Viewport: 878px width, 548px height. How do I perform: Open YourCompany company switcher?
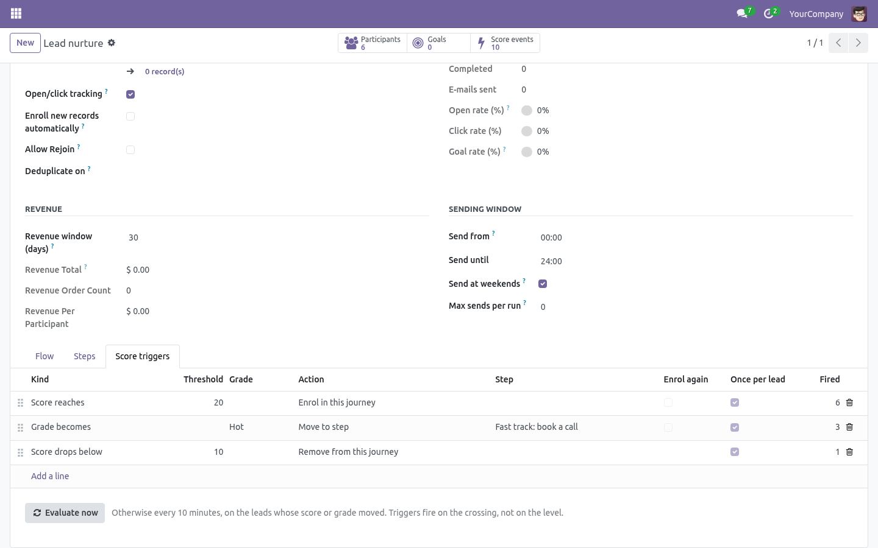tap(816, 13)
